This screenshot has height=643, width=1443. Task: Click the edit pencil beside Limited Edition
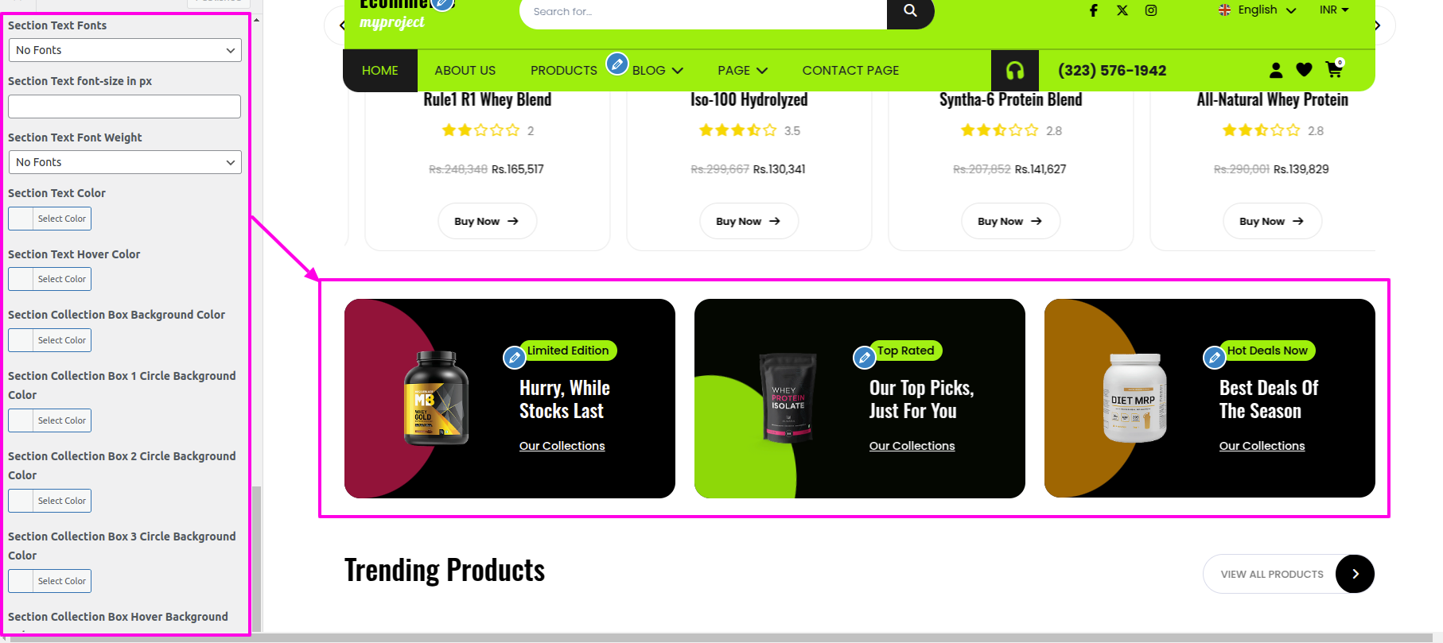pyautogui.click(x=515, y=358)
